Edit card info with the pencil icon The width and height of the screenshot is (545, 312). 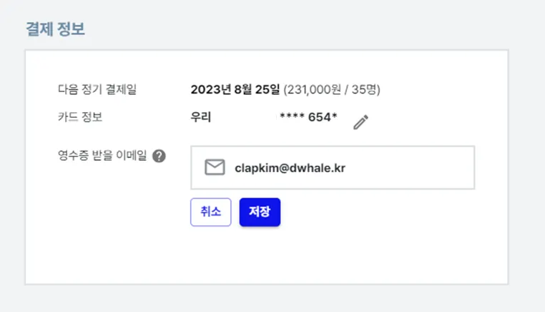pos(360,122)
